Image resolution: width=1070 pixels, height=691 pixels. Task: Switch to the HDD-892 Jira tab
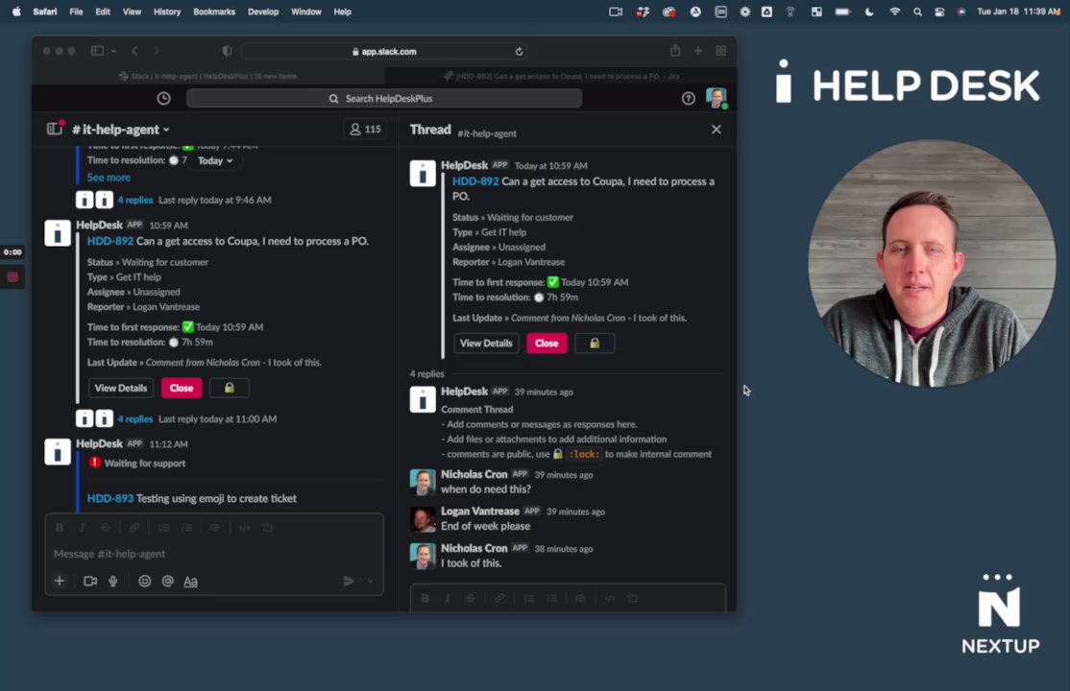561,76
